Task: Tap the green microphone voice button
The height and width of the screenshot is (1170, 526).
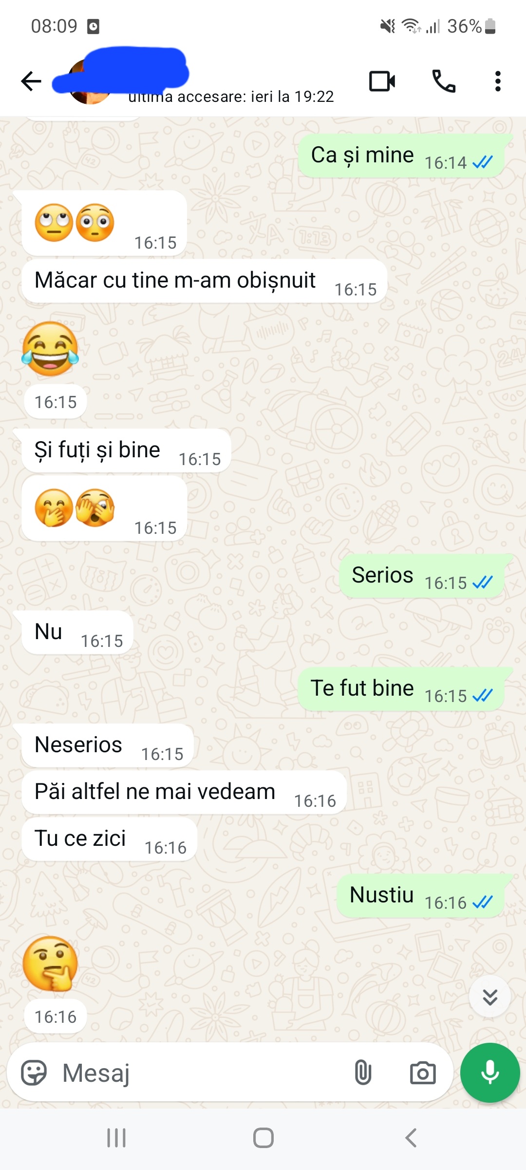Action: (490, 1072)
